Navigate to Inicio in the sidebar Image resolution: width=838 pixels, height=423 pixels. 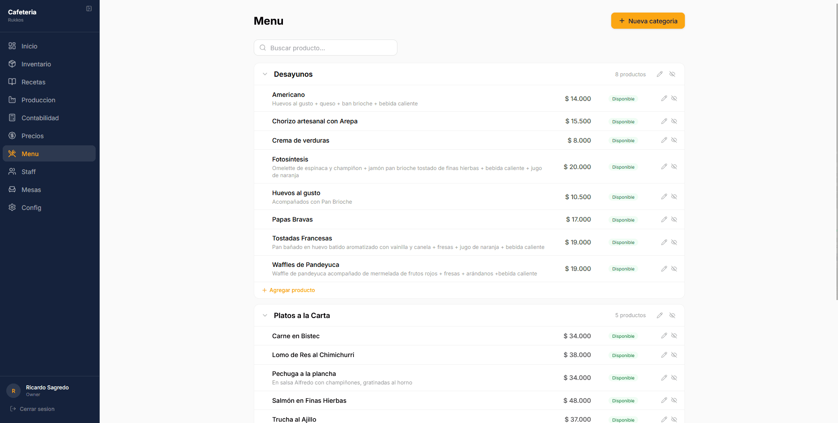point(30,46)
